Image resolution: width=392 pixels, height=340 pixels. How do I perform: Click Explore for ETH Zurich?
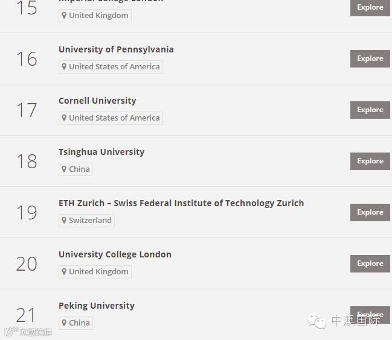(370, 213)
